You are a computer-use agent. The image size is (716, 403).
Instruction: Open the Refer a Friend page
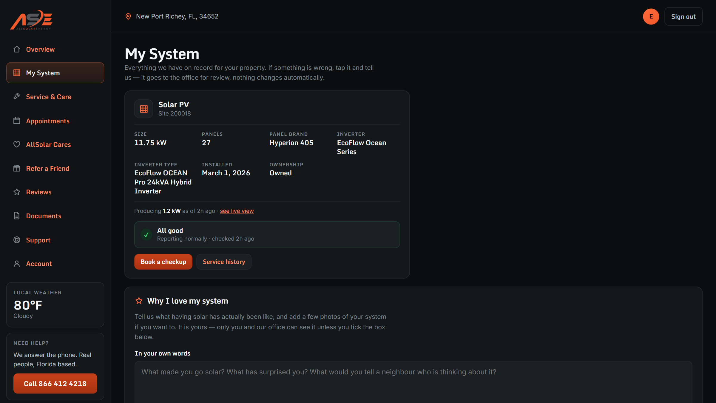55,168
